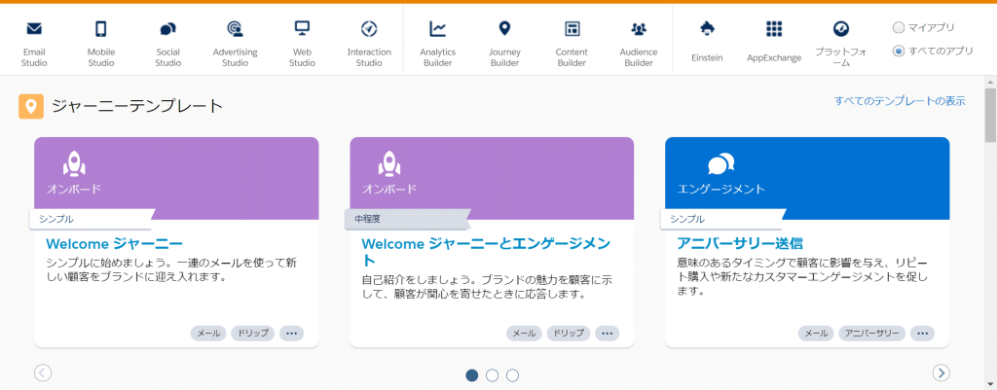Open Journey Builder app

click(x=505, y=43)
